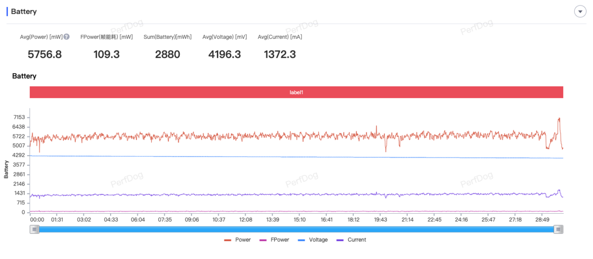Click the blue Voltage legend color swatch
The height and width of the screenshot is (259, 593).
tap(301, 240)
